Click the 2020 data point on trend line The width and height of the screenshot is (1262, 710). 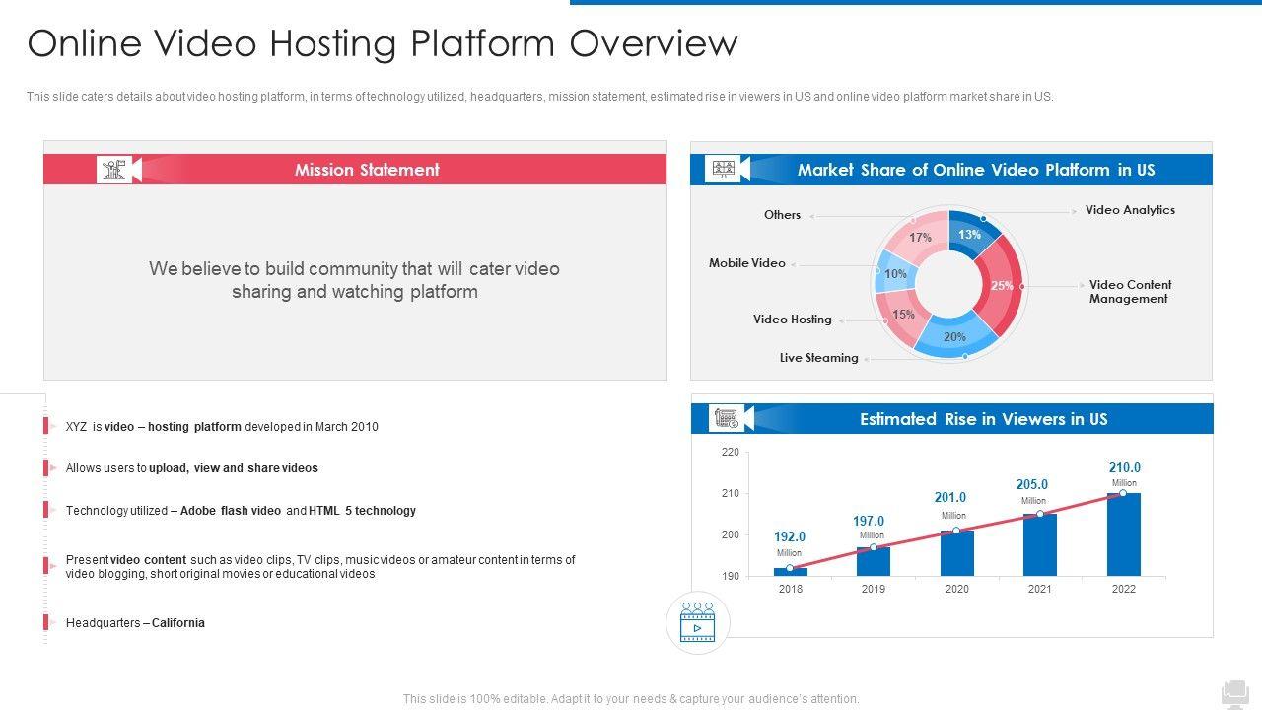coord(956,531)
